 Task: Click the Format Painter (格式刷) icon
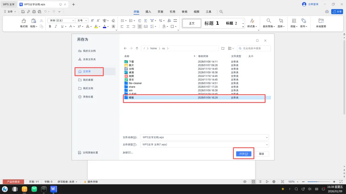24,21
